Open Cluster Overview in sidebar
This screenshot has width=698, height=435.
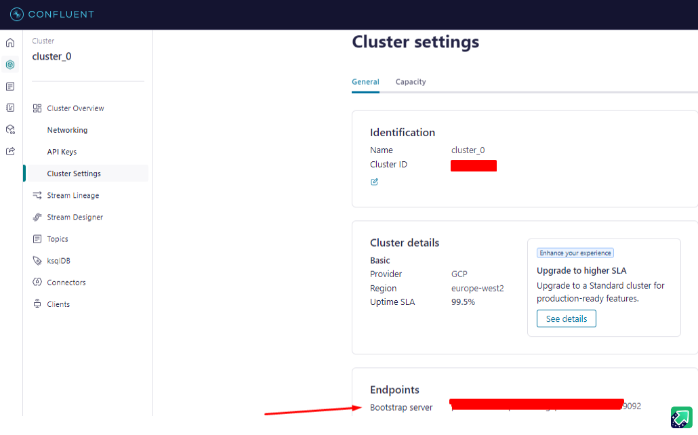tap(75, 108)
